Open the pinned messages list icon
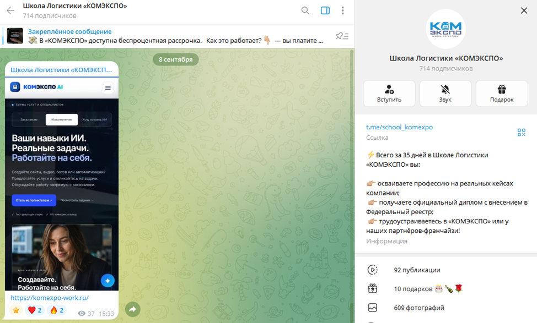Screen dimensions: 537x323 click(x=342, y=36)
